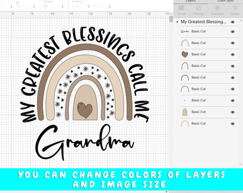This screenshot has height=193, width=243.
Task: Click the Layers panel scroll-up arrow
Action: [x=240, y=20]
